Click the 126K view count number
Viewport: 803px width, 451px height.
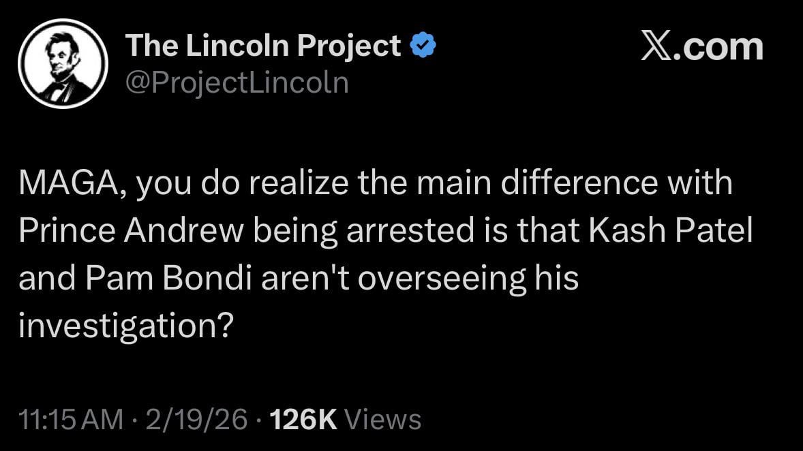(x=304, y=420)
